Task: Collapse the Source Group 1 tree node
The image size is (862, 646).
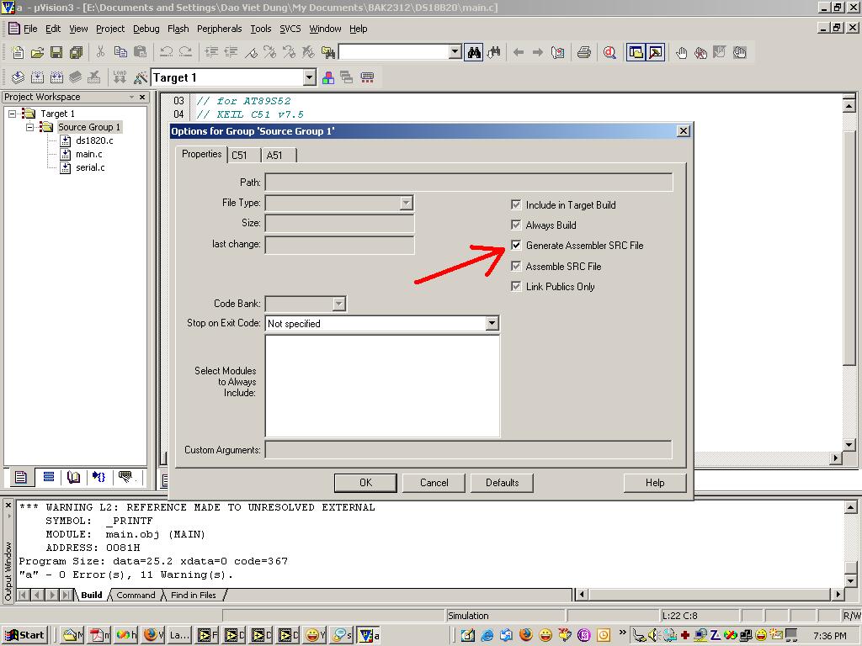Action: tap(30, 127)
